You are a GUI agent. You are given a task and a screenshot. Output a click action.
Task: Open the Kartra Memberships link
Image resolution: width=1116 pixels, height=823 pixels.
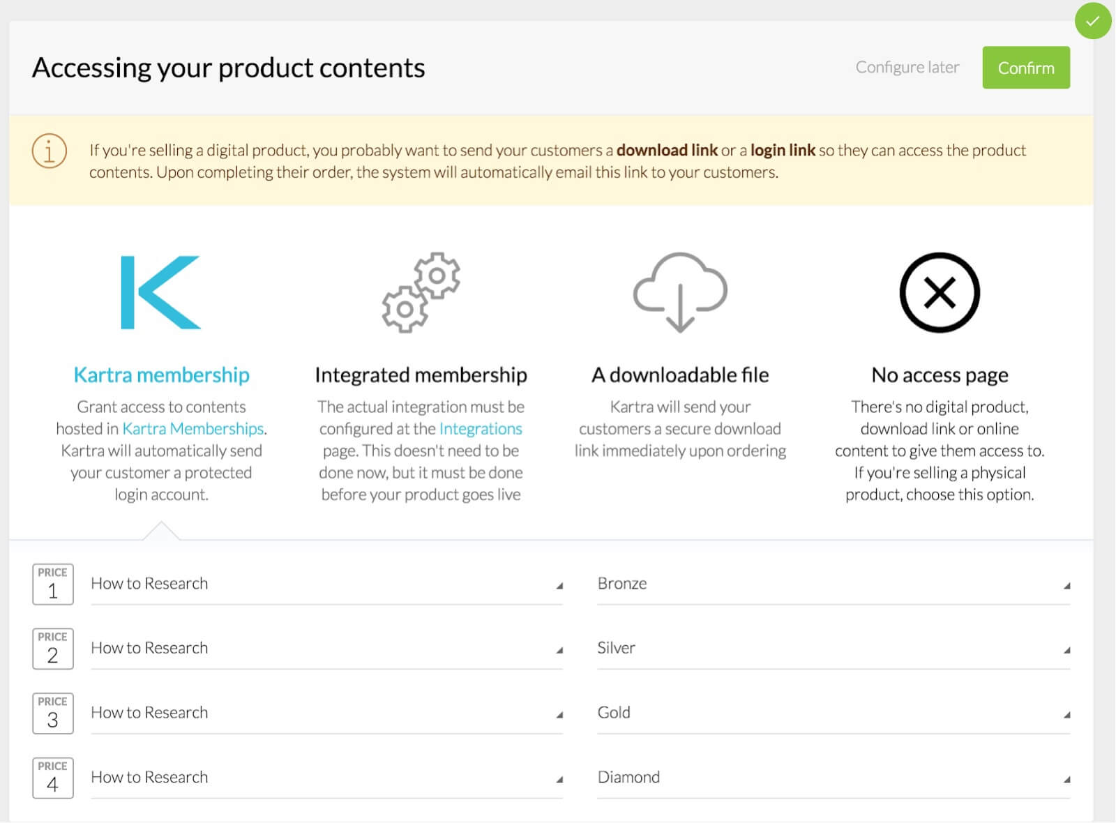tap(193, 428)
